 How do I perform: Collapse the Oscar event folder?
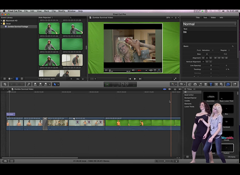click(x=1, y=24)
